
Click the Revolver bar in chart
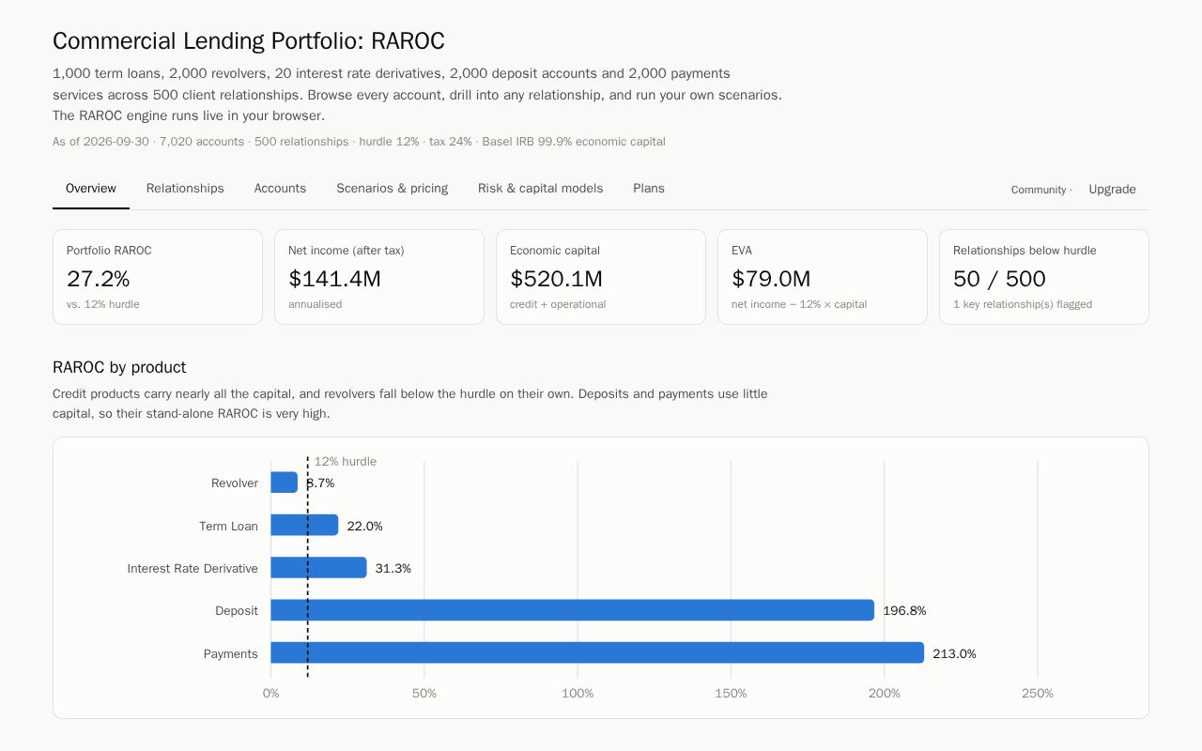pos(284,483)
